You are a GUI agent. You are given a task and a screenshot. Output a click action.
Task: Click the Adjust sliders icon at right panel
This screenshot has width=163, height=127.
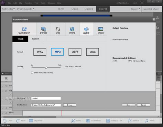158,18
